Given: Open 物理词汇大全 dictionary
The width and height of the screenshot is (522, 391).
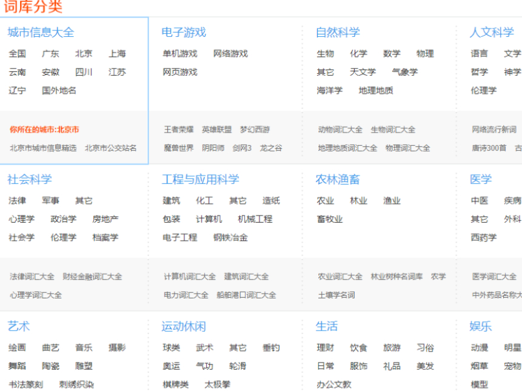Looking at the screenshot, I should pyautogui.click(x=408, y=148).
